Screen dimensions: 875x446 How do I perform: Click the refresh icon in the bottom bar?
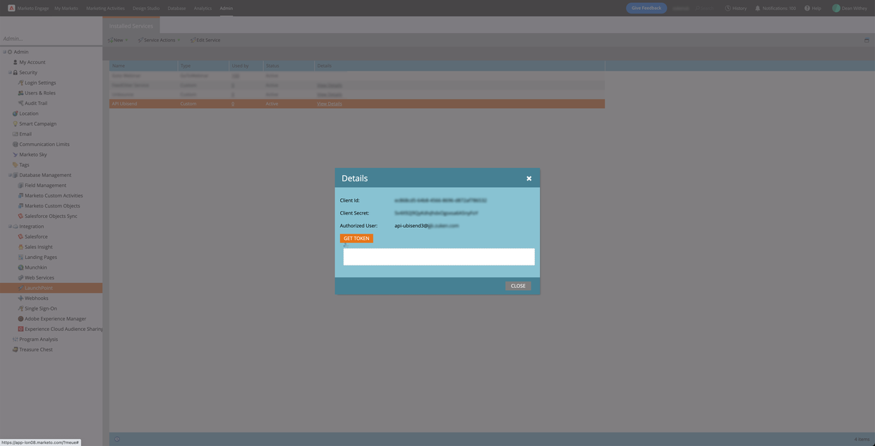coord(117,439)
